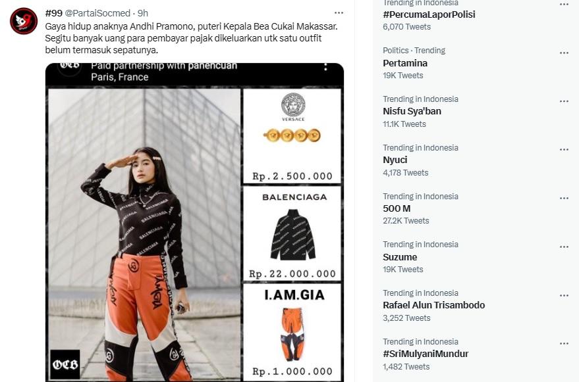Open the tweet's 9h timestamp

coord(143,13)
